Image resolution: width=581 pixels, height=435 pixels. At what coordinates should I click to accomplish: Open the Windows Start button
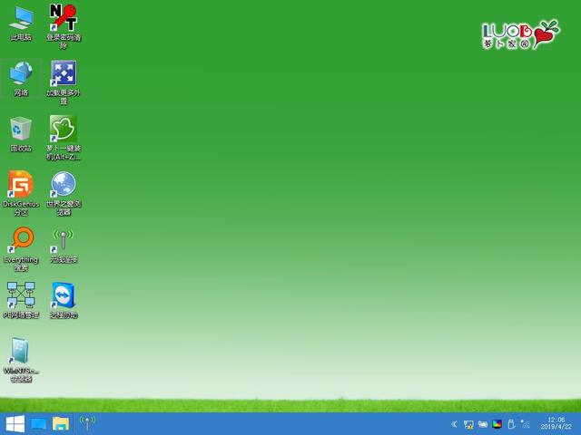tap(15, 424)
